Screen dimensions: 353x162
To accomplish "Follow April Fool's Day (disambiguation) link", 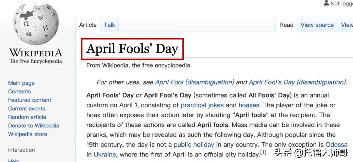I will 297,82.
